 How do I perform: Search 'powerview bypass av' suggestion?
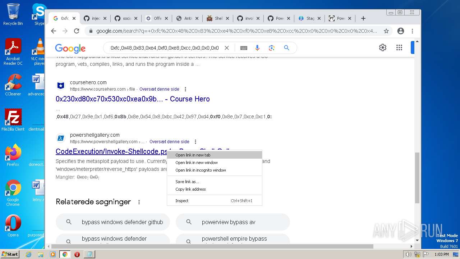(x=233, y=222)
